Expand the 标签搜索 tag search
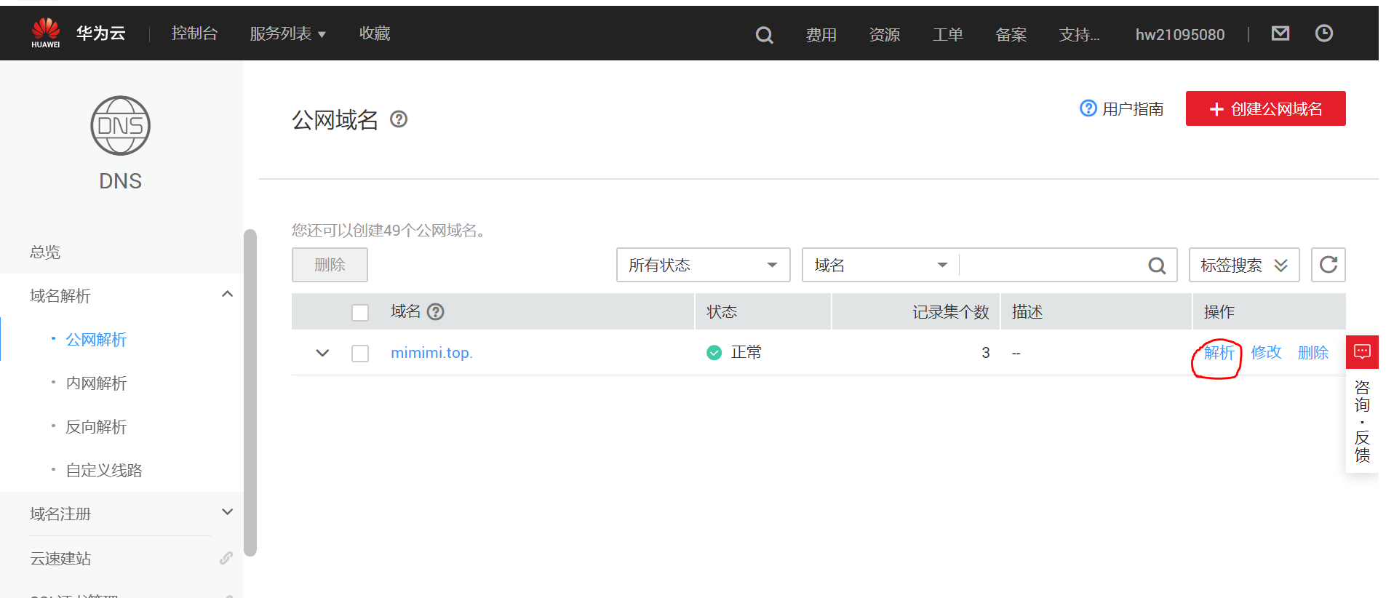Screen dimensions: 1394x598 (1244, 265)
